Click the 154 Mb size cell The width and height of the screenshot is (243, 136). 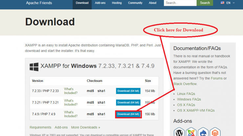(x=150, y=91)
